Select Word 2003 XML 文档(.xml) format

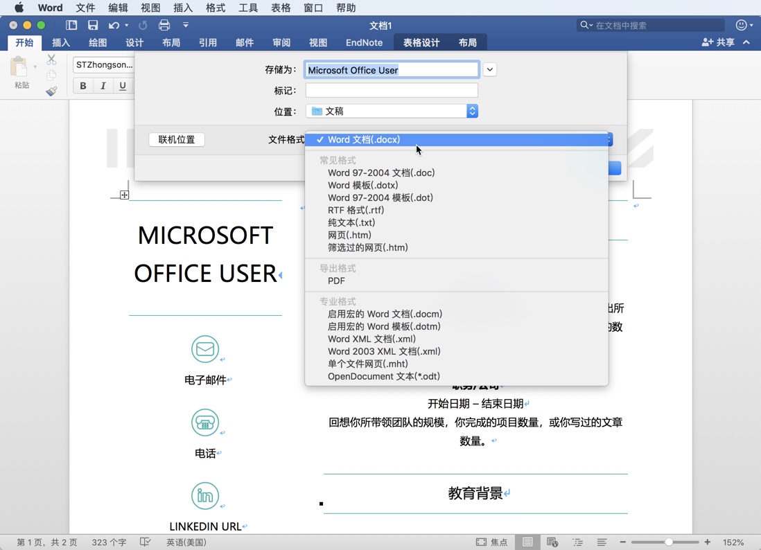pyautogui.click(x=456, y=352)
